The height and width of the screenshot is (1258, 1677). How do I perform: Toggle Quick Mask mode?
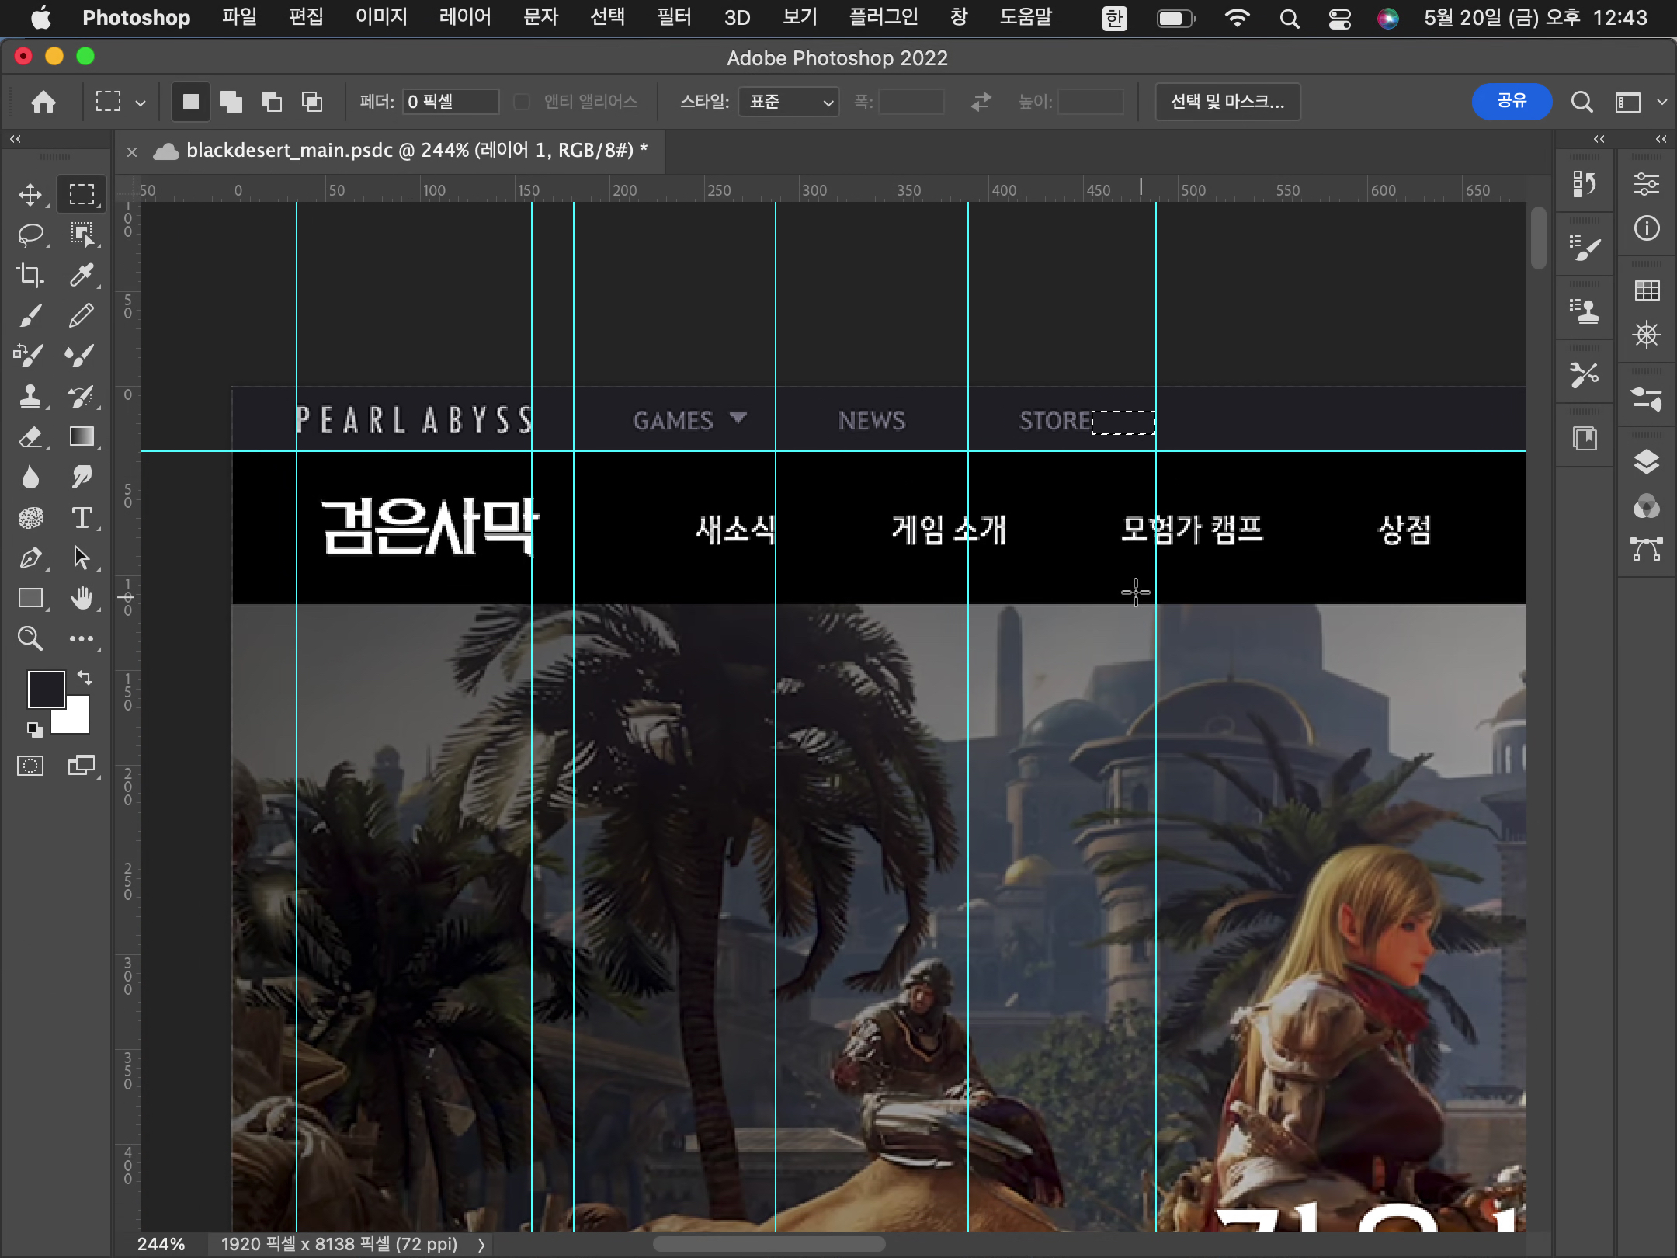30,766
